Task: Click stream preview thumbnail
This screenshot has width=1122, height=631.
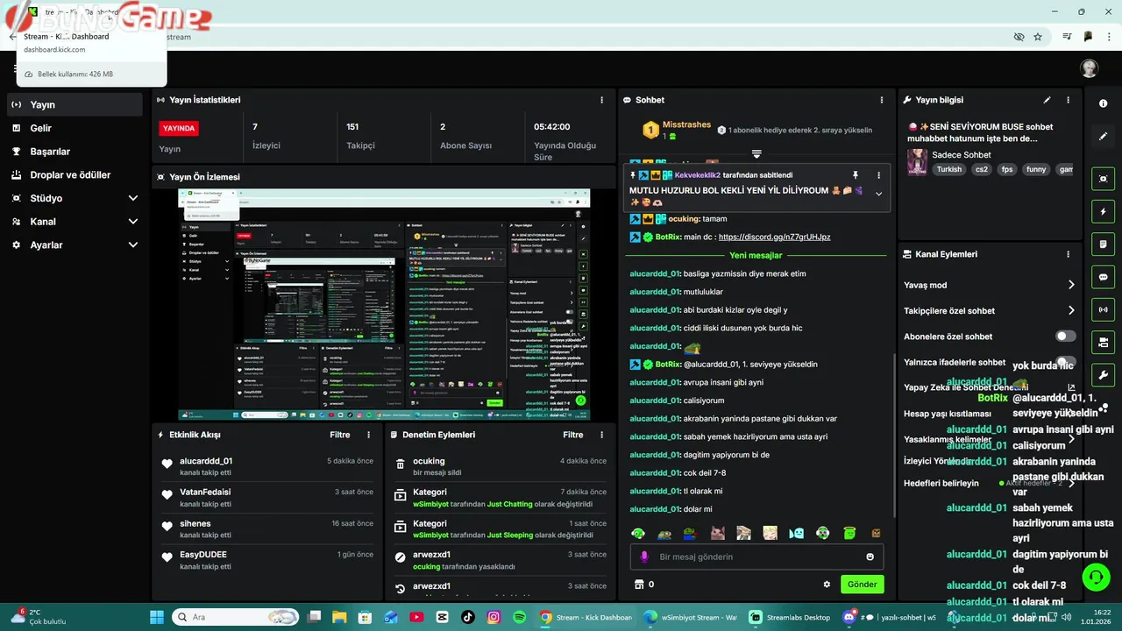Action: (384, 304)
